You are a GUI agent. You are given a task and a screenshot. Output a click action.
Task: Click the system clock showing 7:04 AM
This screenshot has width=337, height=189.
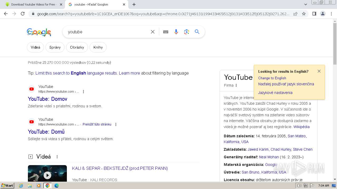click(324, 186)
